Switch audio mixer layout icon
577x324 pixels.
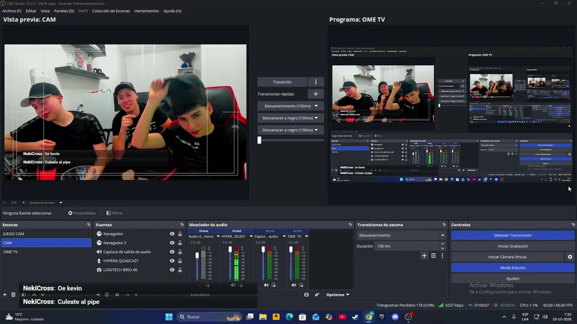point(307,295)
